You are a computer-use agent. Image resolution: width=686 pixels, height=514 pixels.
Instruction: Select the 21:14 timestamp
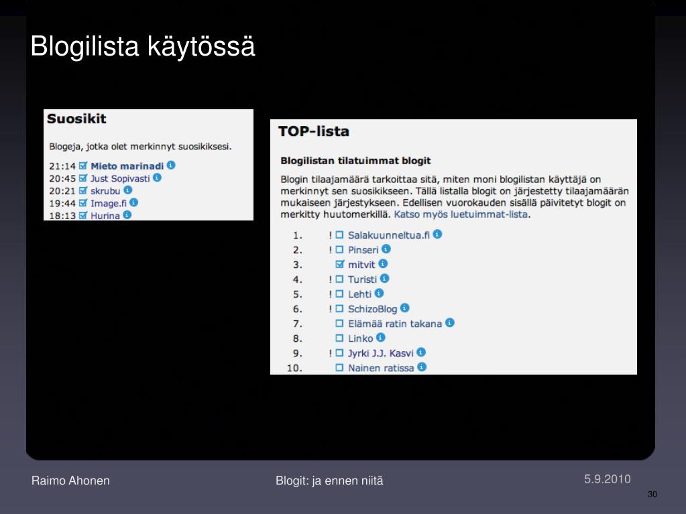[62, 166]
